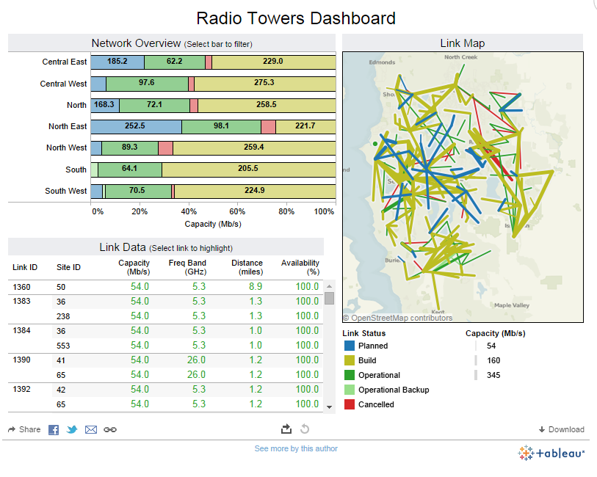Viewport: 597px width, 477px height.
Task: Click the Availability (%) column header
Action: click(300, 267)
